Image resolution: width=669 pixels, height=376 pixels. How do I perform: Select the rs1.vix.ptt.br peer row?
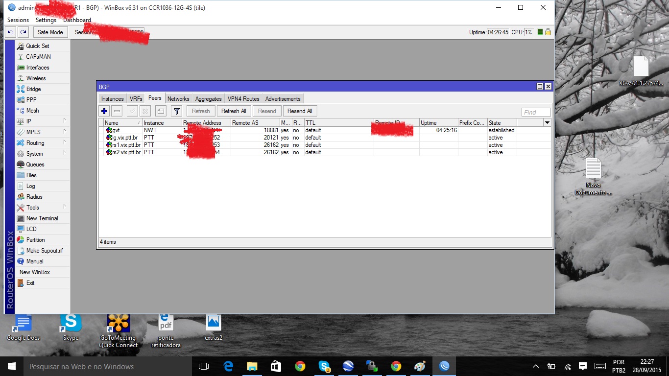tap(325, 145)
